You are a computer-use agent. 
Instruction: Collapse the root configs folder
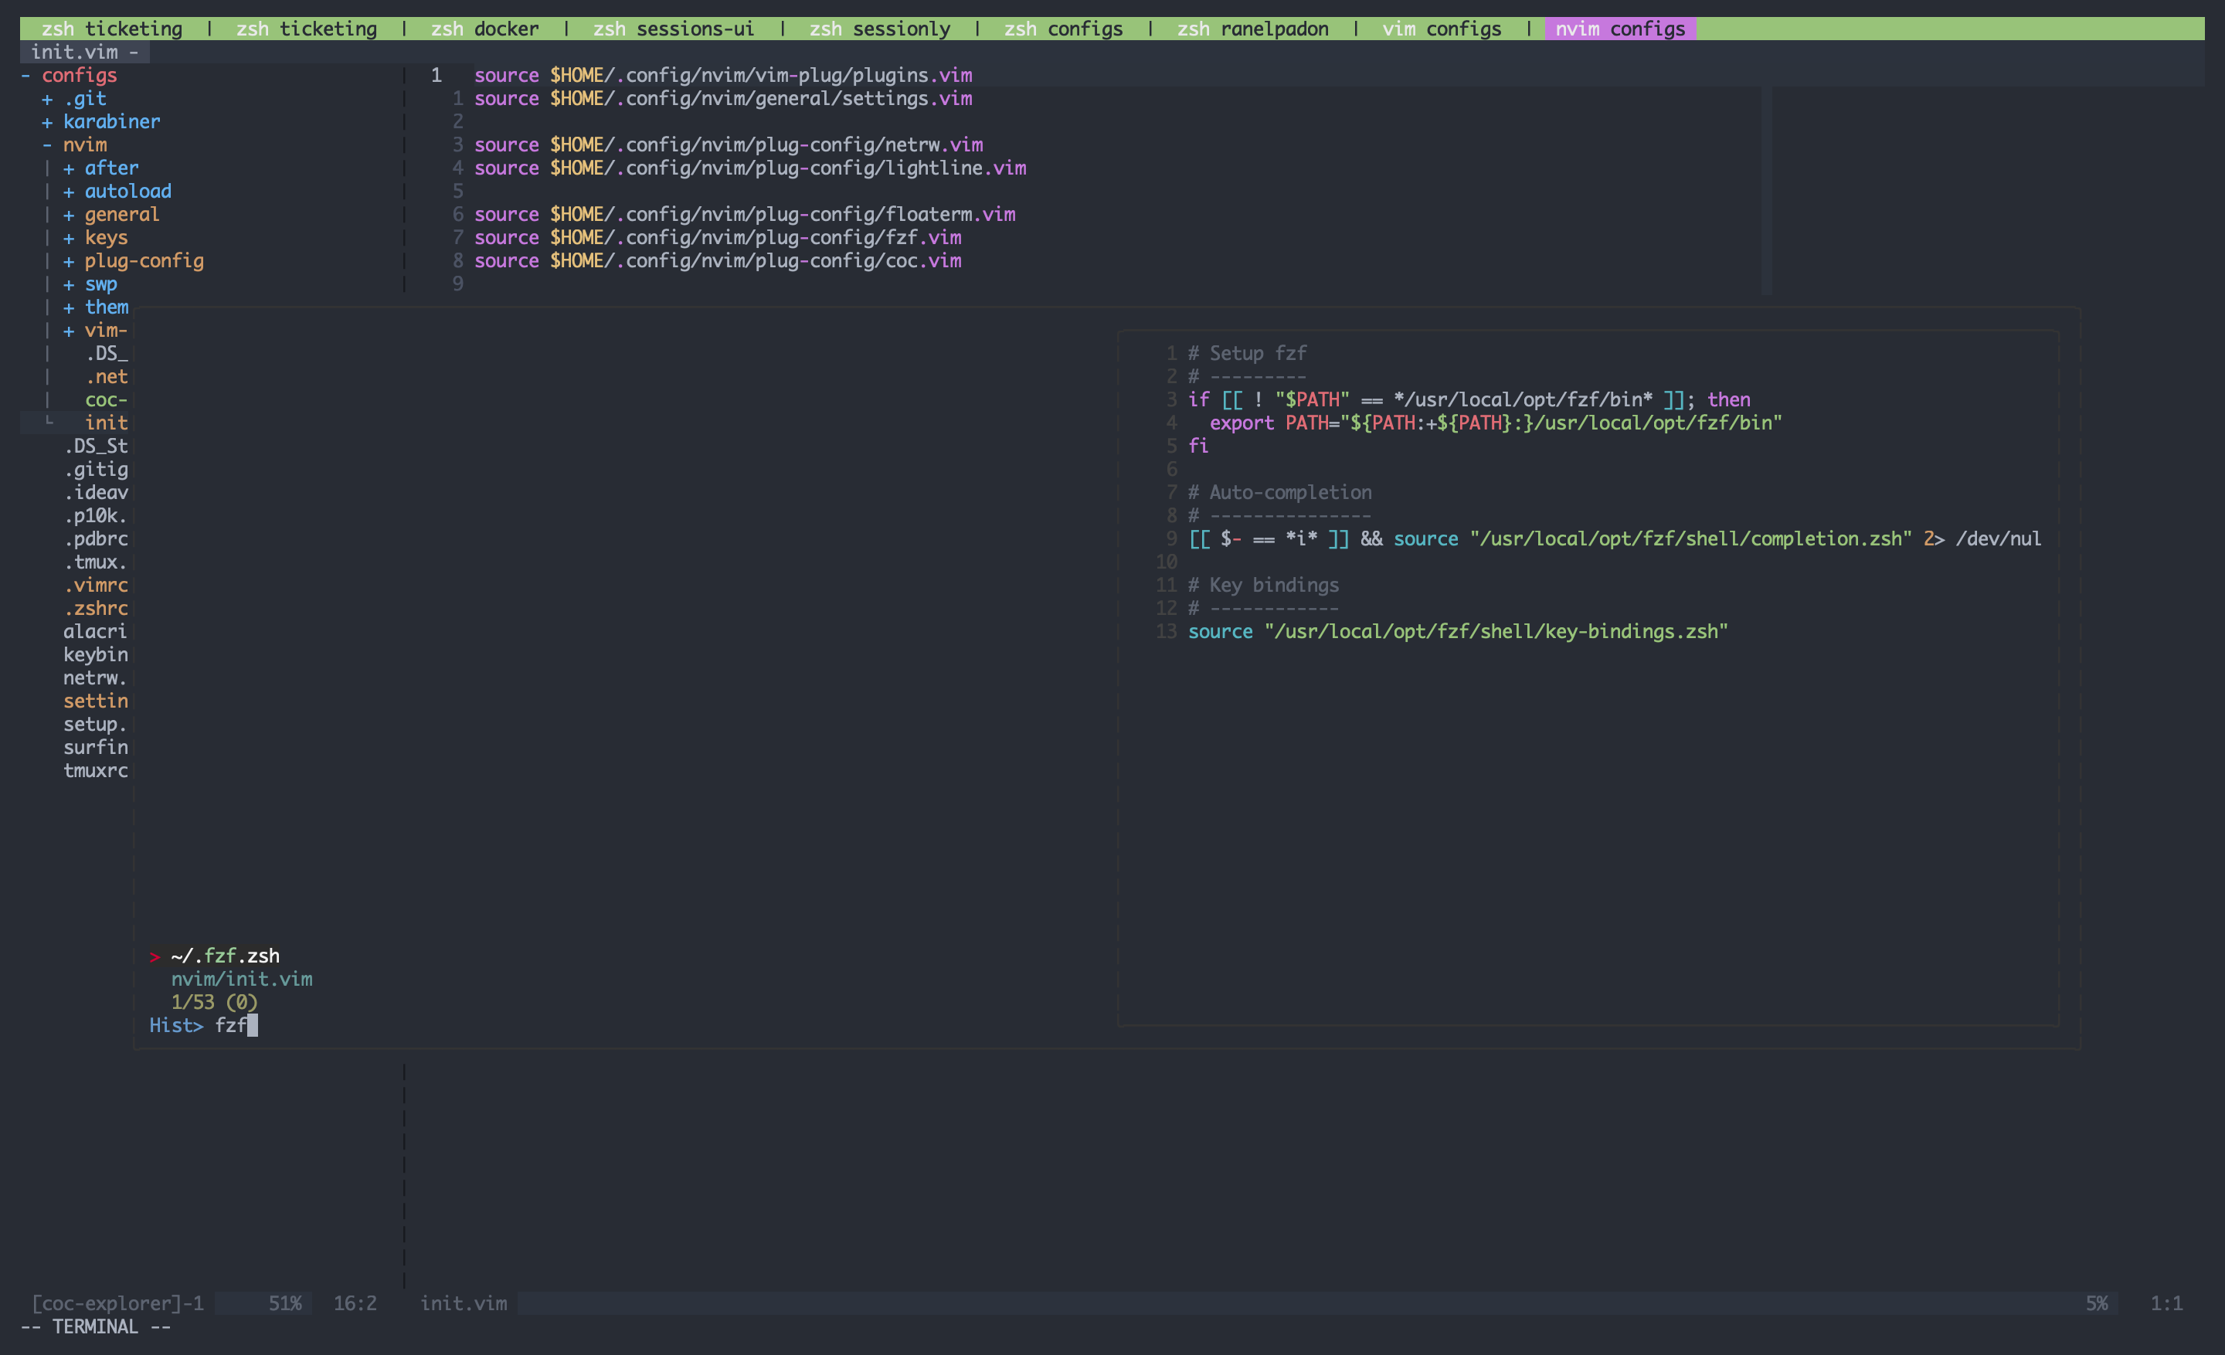click(x=79, y=76)
